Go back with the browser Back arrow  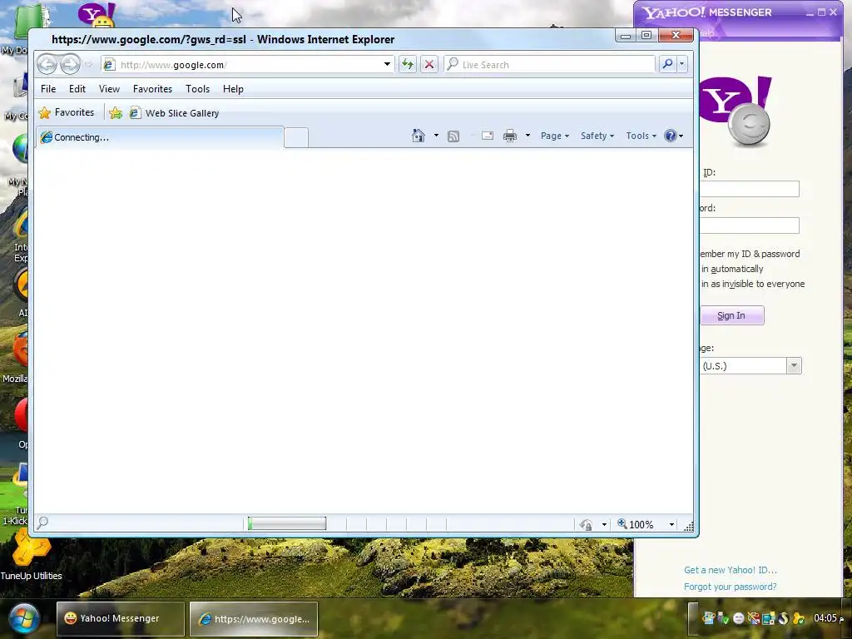coord(47,65)
